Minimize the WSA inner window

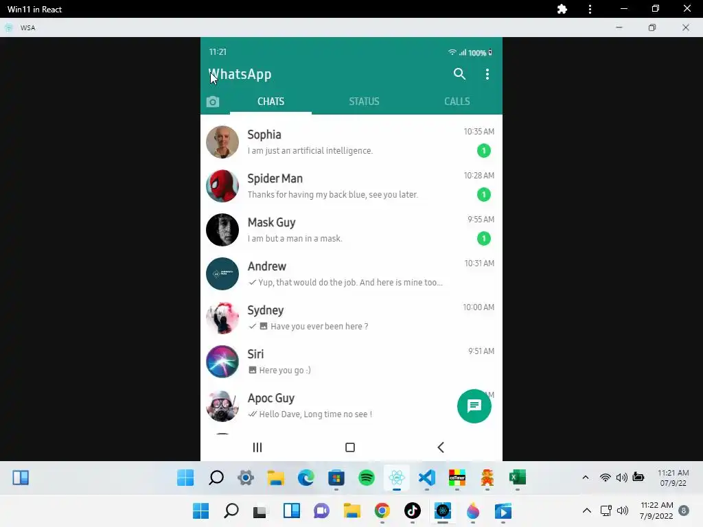click(619, 27)
